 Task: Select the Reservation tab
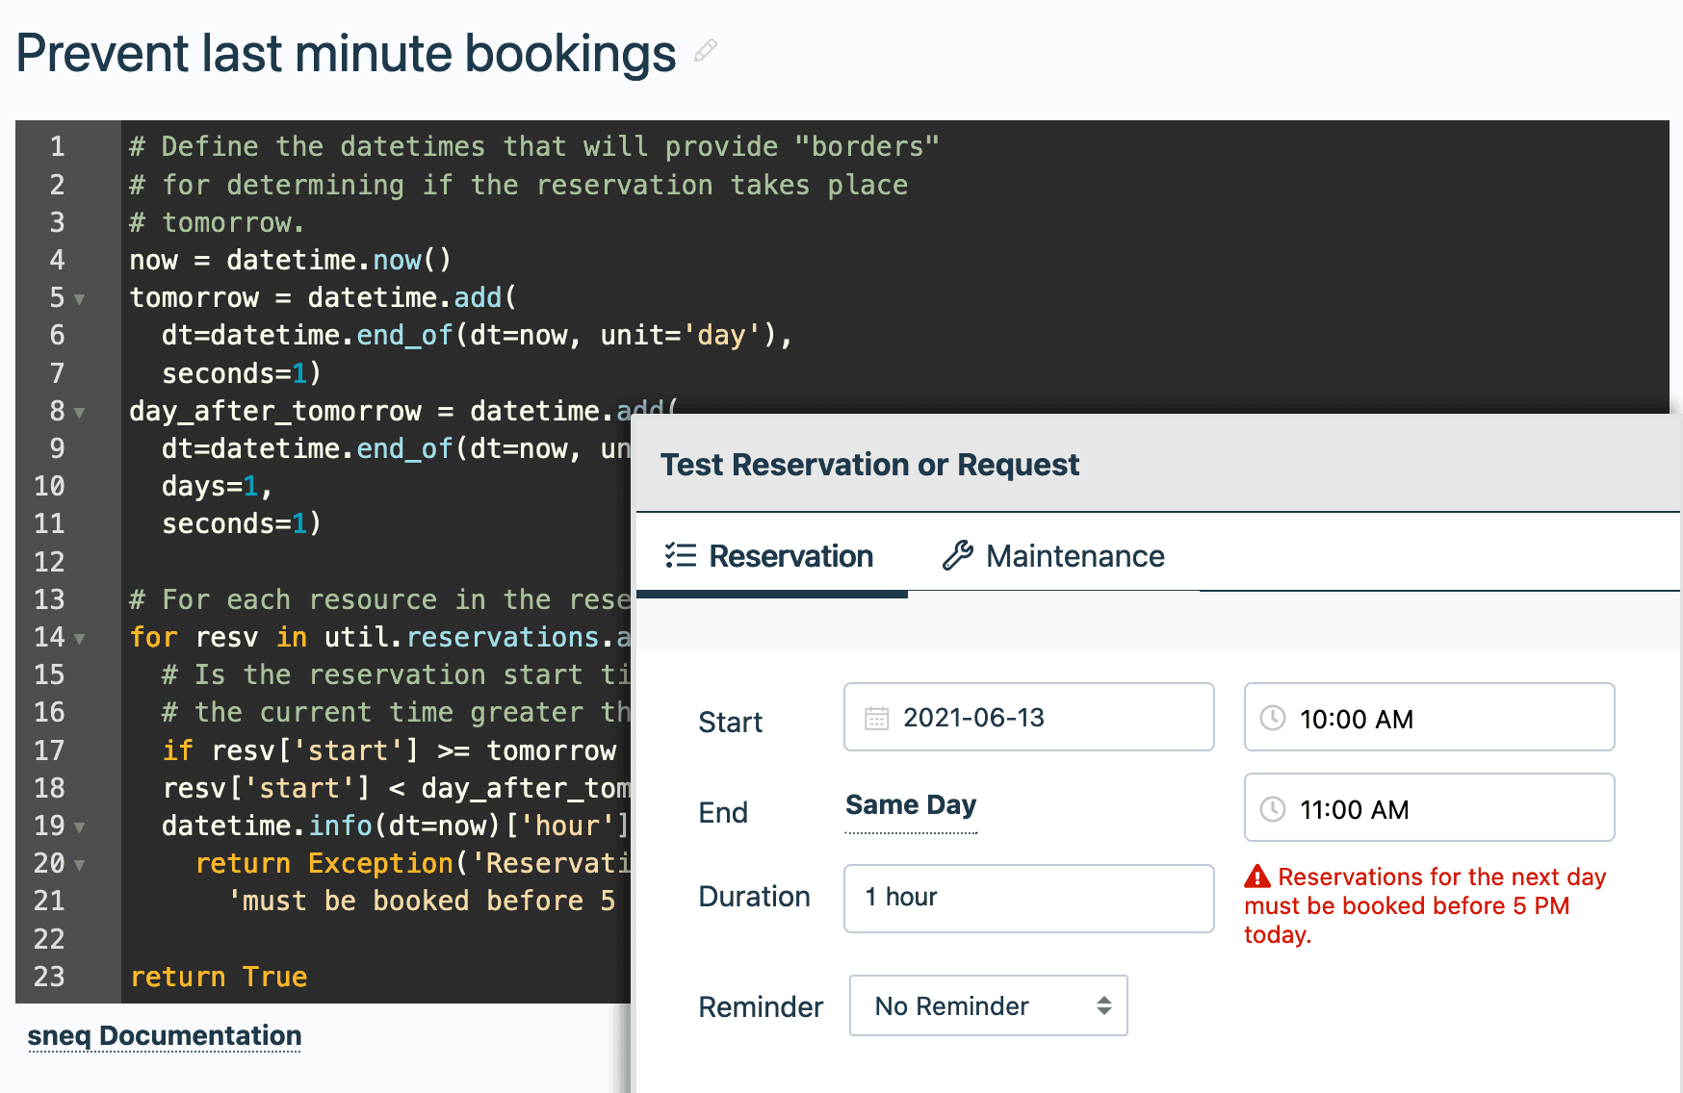click(x=790, y=556)
